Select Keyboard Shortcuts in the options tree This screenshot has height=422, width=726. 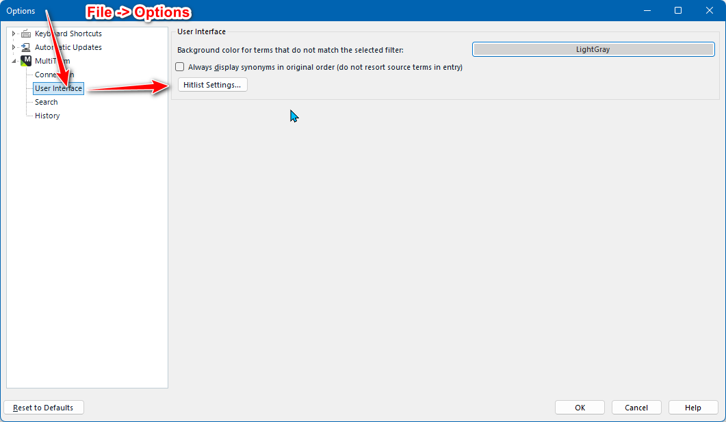pyautogui.click(x=68, y=34)
